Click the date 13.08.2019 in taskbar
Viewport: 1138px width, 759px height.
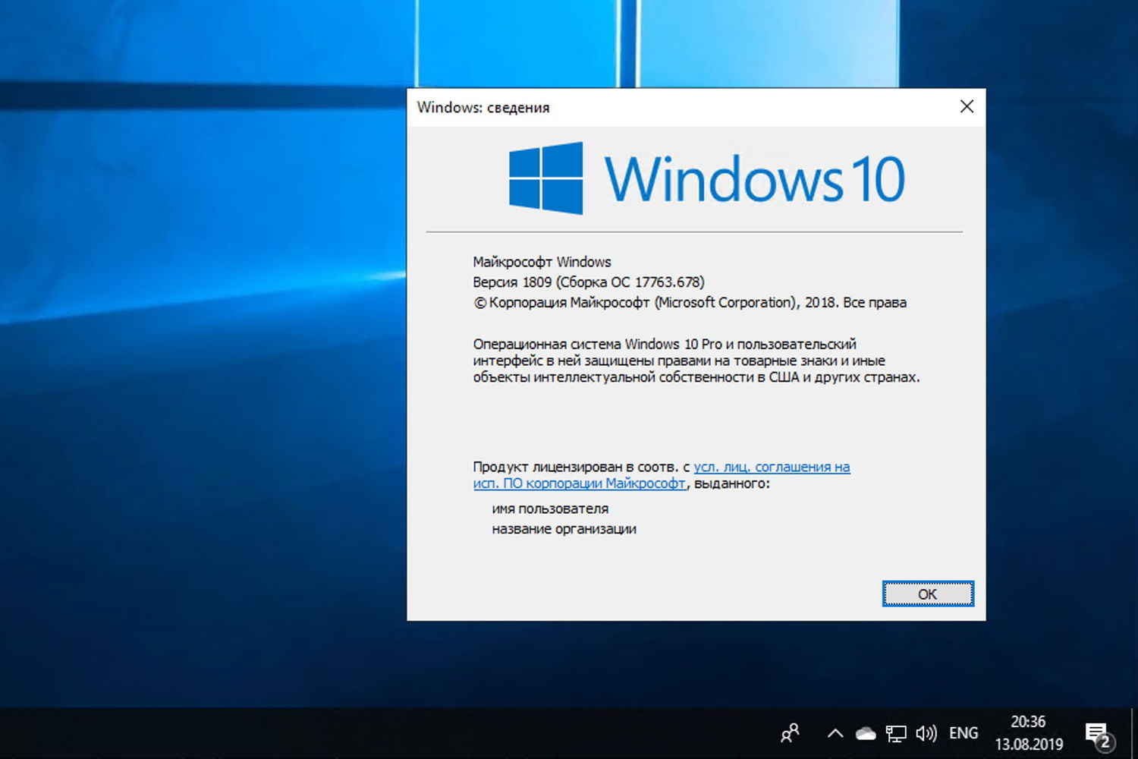click(1028, 745)
